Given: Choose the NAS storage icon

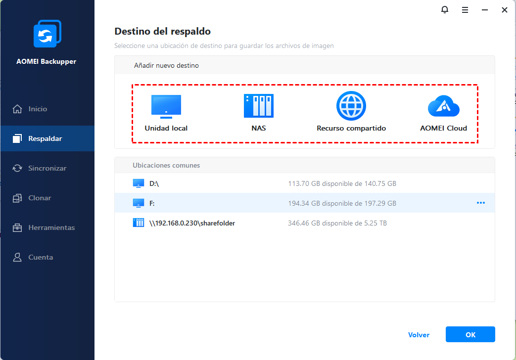Looking at the screenshot, I should (258, 106).
